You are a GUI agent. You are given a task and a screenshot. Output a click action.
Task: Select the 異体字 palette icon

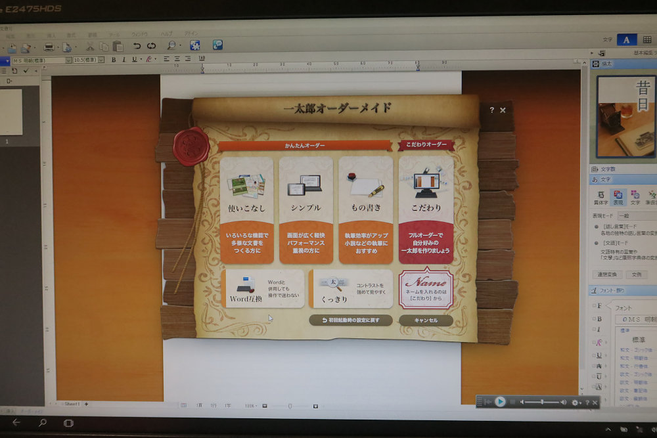pos(600,198)
